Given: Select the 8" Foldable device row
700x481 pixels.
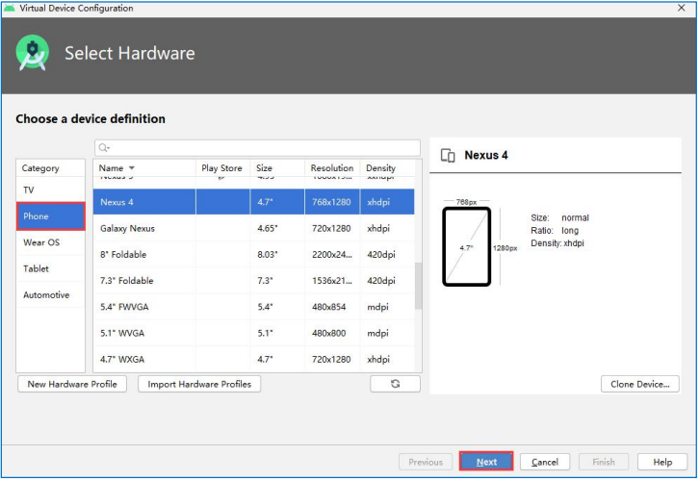Looking at the screenshot, I should 255,255.
